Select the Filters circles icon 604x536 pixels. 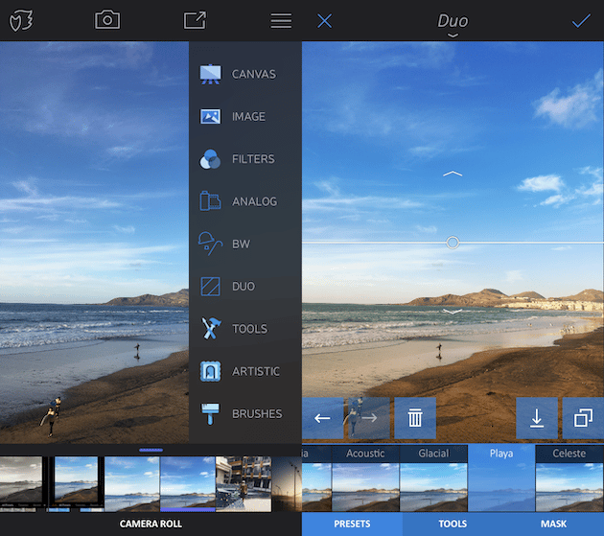click(210, 159)
